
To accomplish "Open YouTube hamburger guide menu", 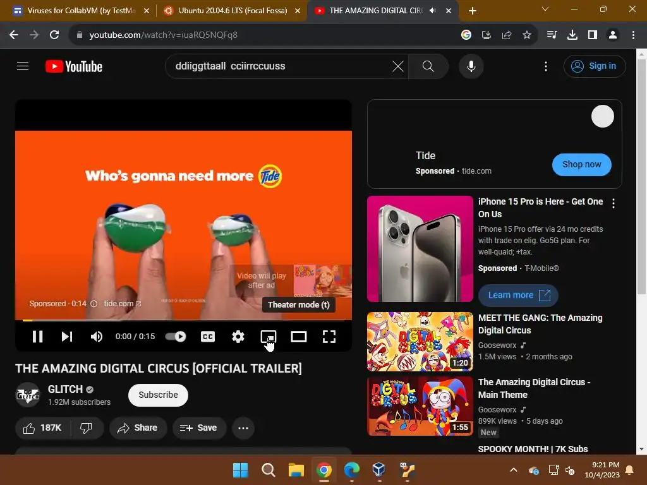I will [x=23, y=66].
